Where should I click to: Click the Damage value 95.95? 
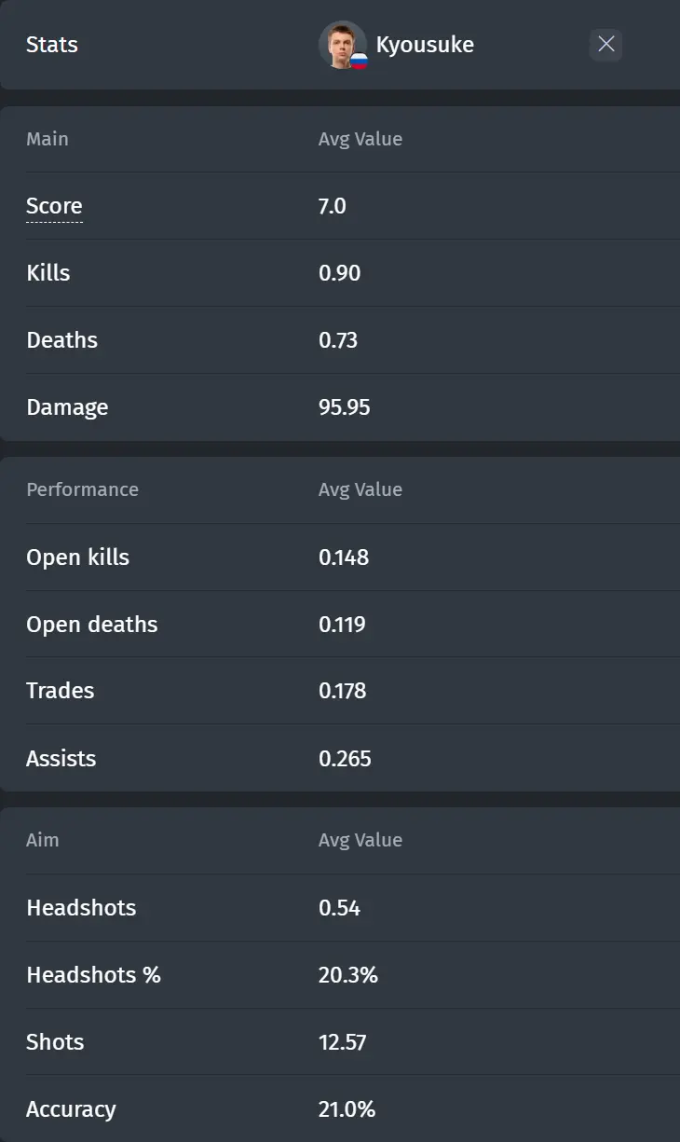344,407
